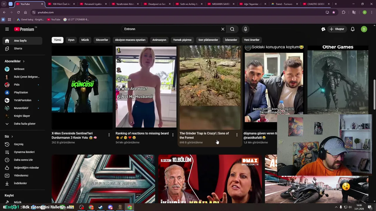
Task: Open the DMAX 10.Bölüm video thumbnail
Action: pos(210,179)
